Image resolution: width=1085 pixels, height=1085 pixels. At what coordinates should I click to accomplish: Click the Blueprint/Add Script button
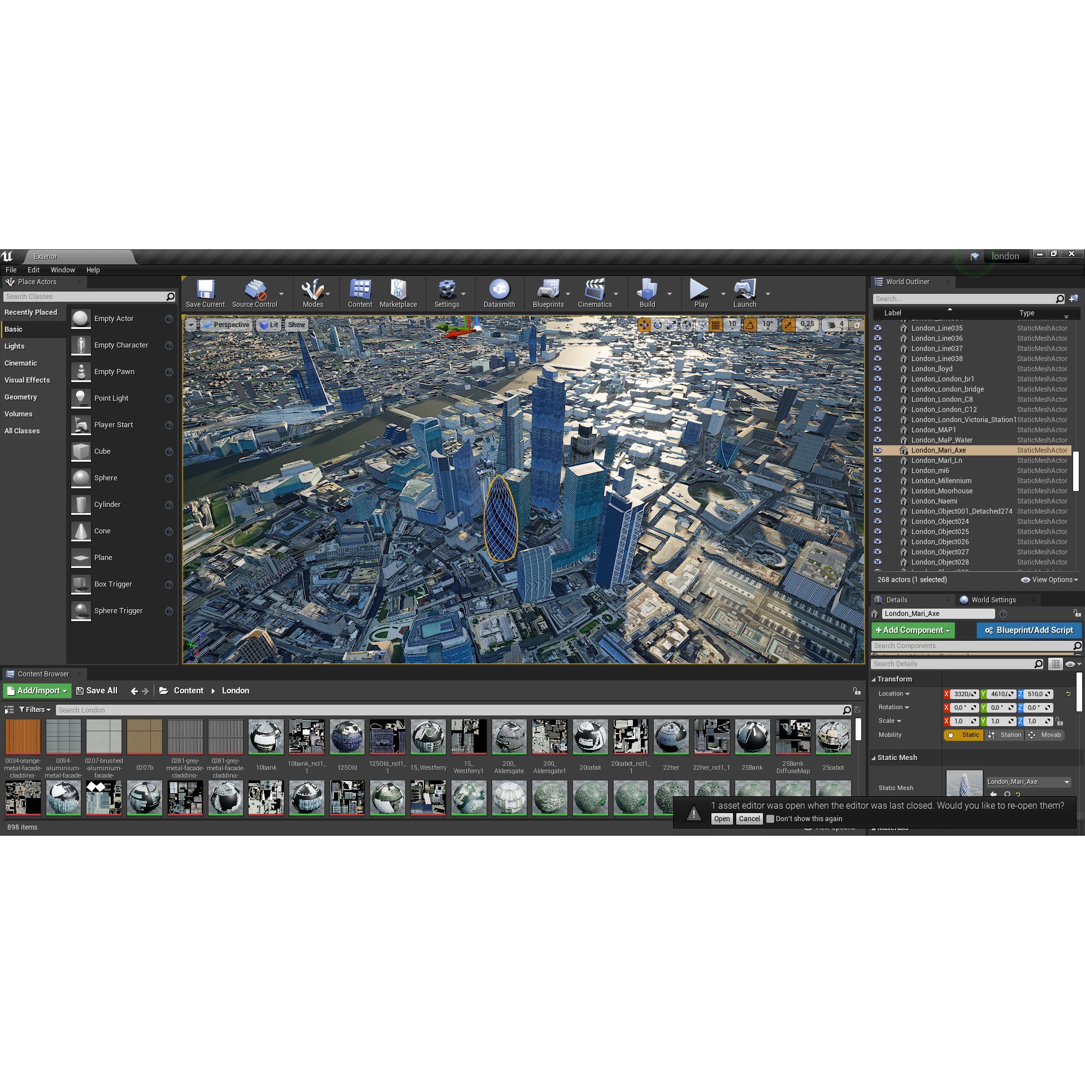pyautogui.click(x=1028, y=630)
